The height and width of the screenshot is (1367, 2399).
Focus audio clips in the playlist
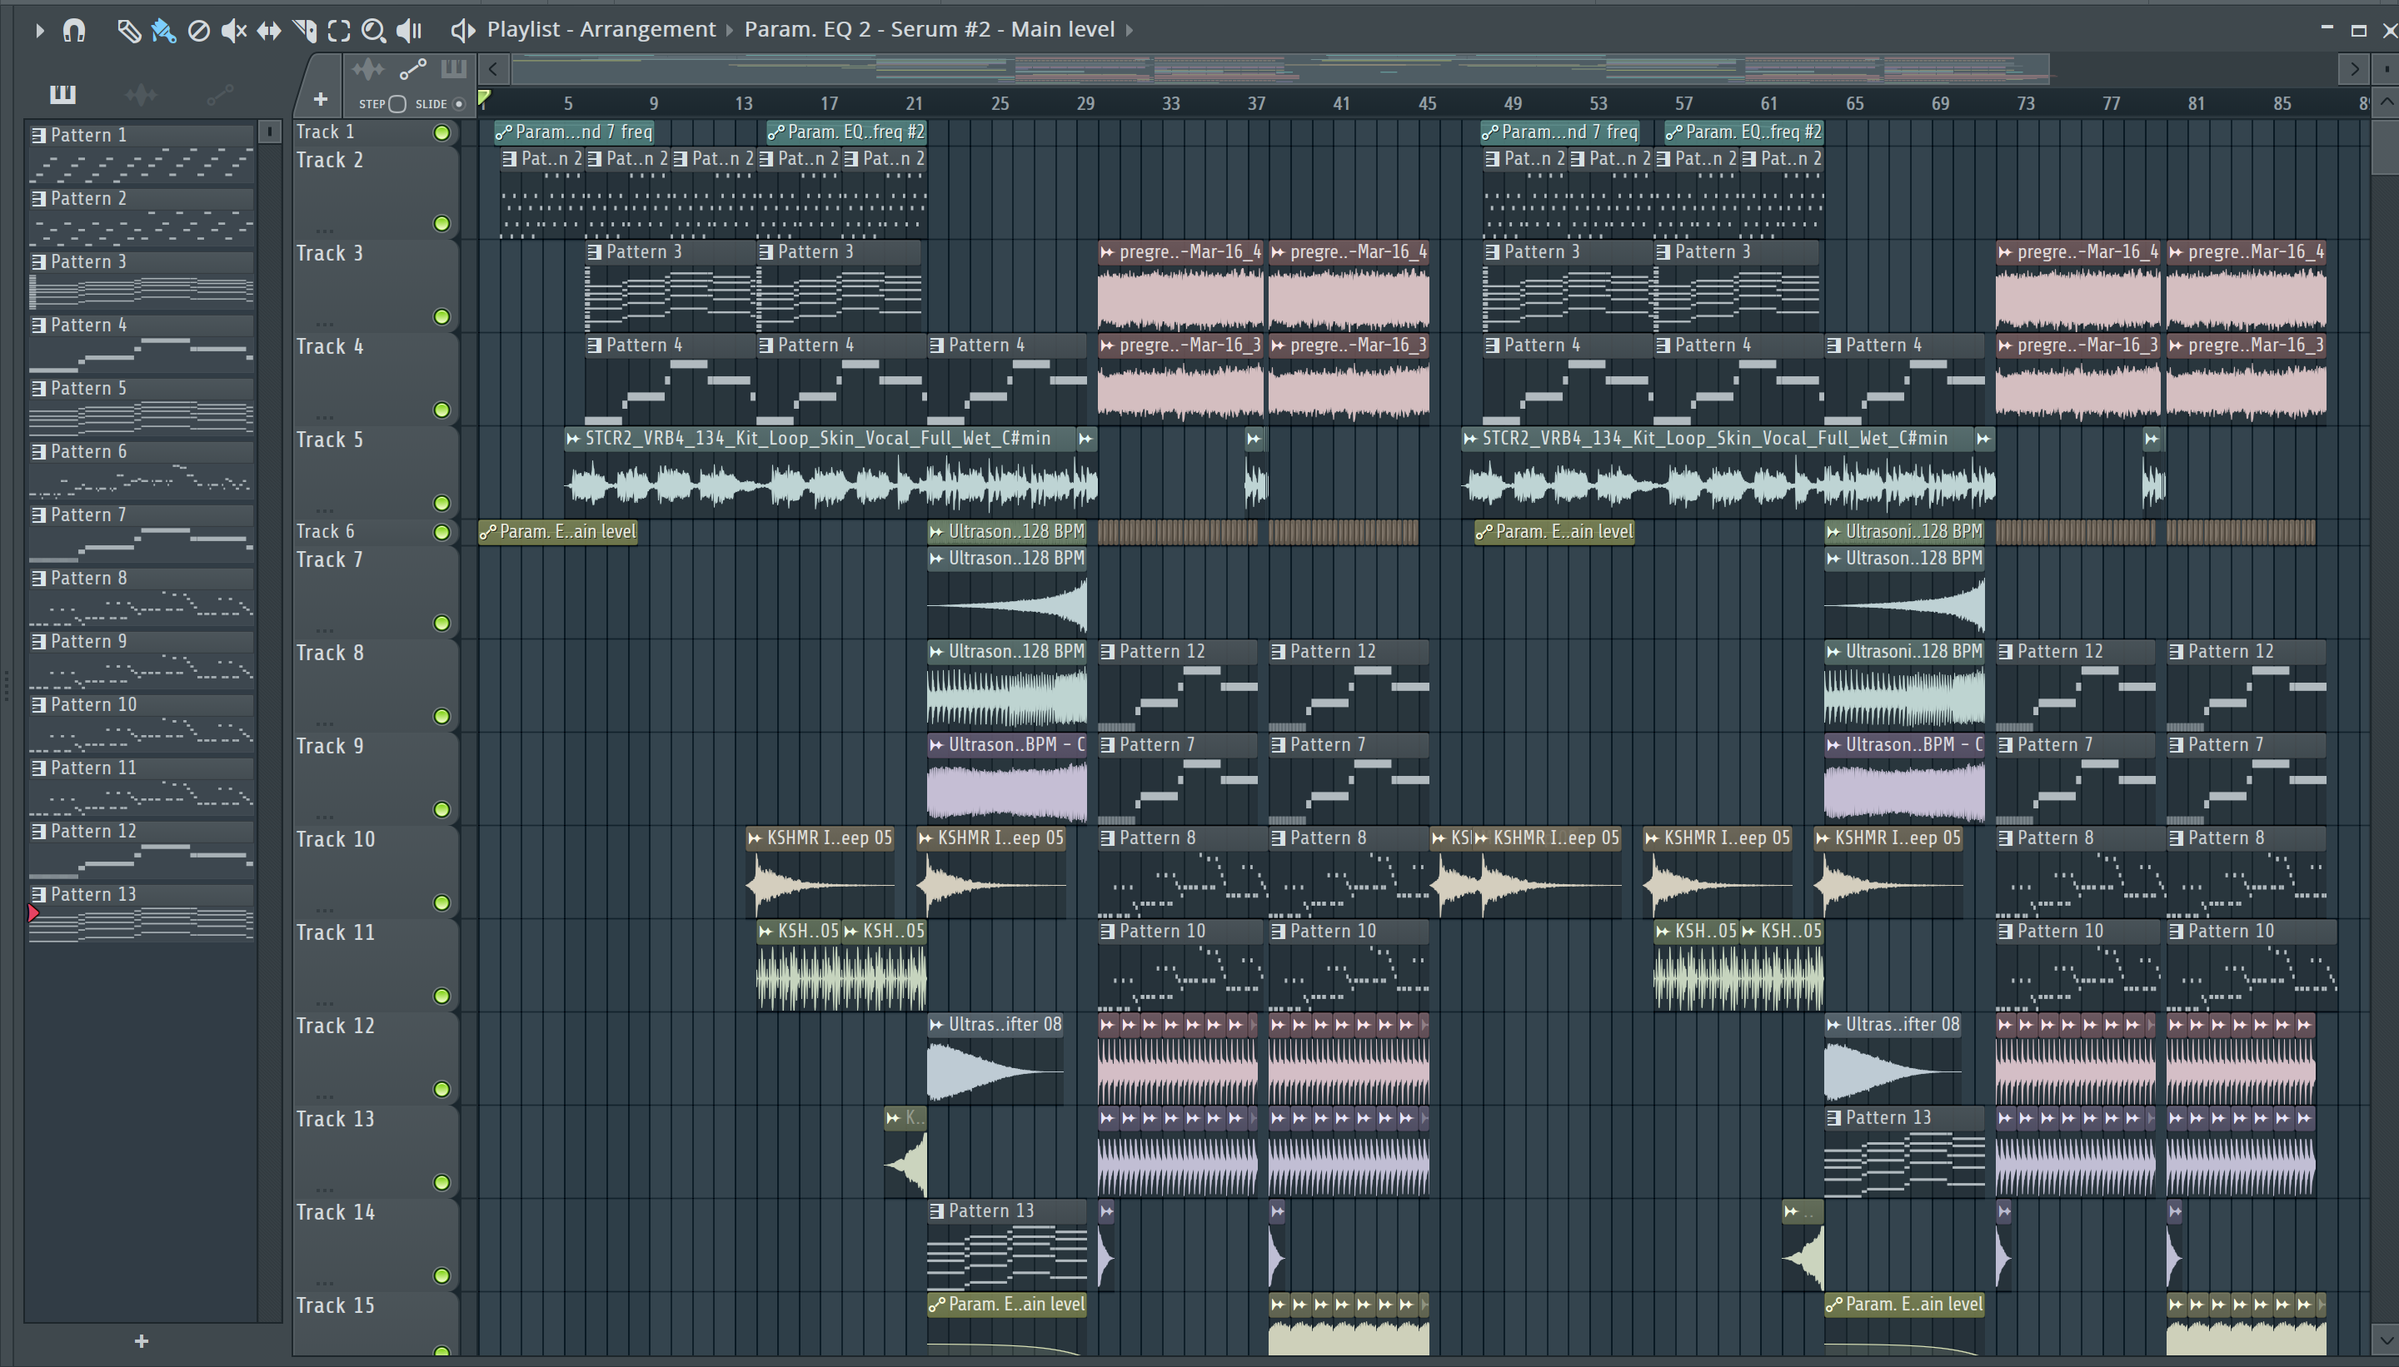(368, 69)
